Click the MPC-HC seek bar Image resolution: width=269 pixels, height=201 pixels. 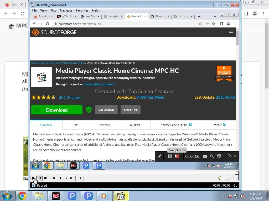point(135,173)
